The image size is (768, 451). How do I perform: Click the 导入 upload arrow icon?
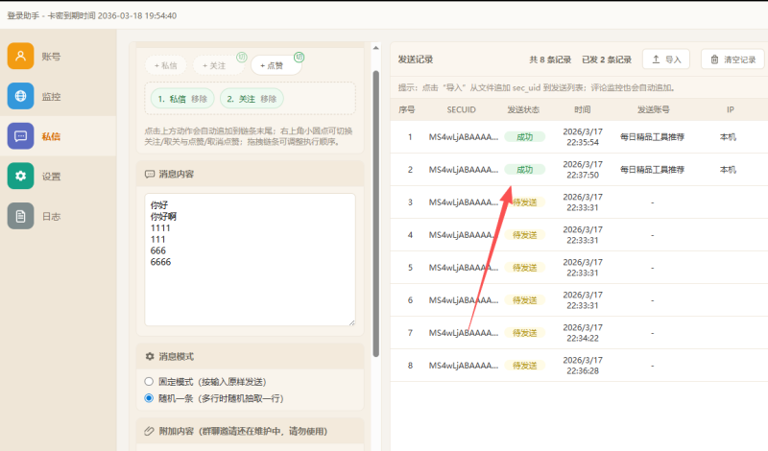[656, 59]
